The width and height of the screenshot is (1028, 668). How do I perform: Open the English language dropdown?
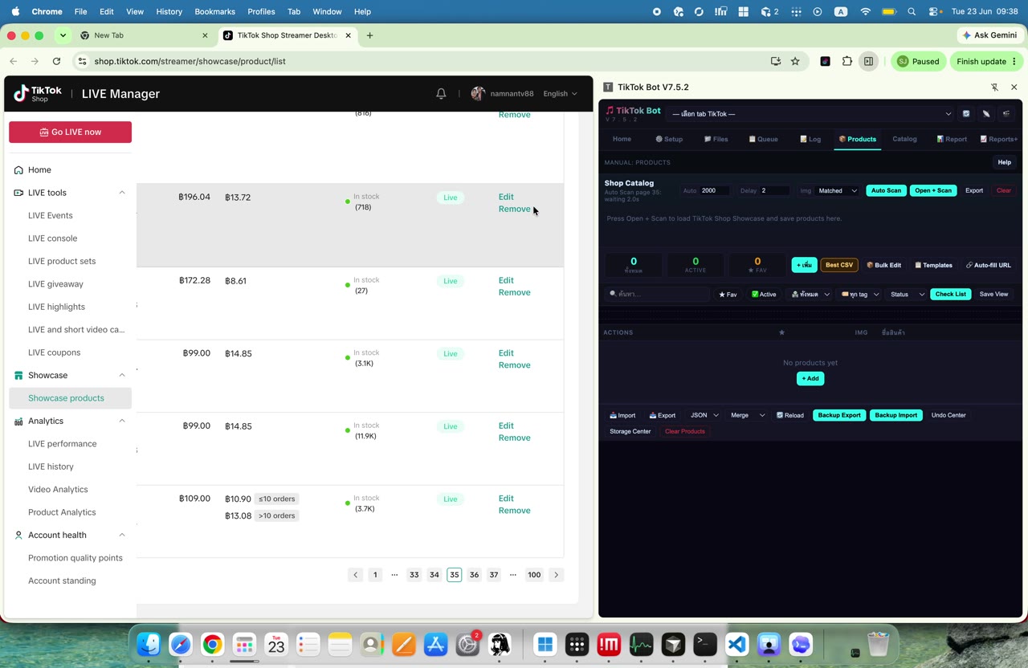pyautogui.click(x=560, y=94)
